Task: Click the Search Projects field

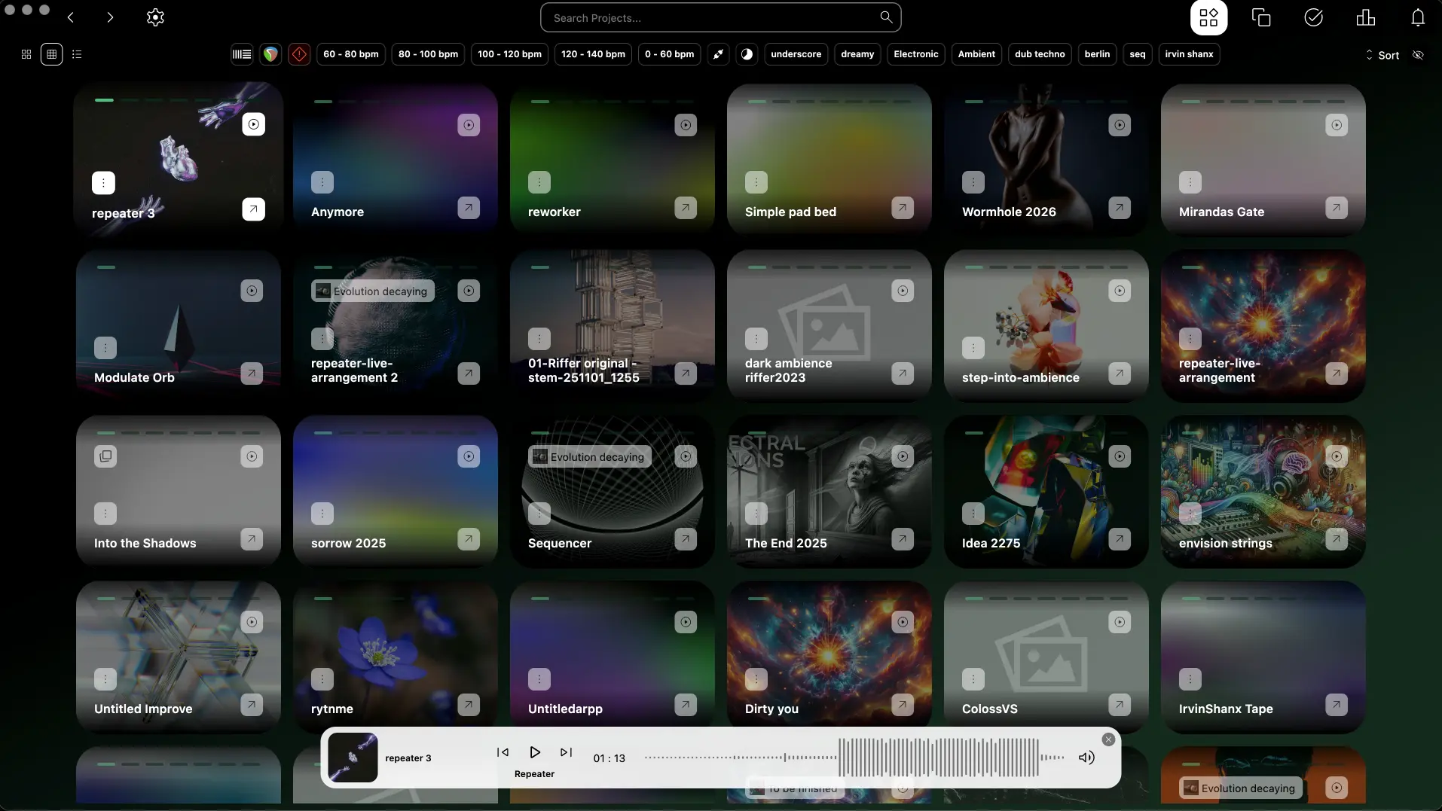Action: pos(719,18)
